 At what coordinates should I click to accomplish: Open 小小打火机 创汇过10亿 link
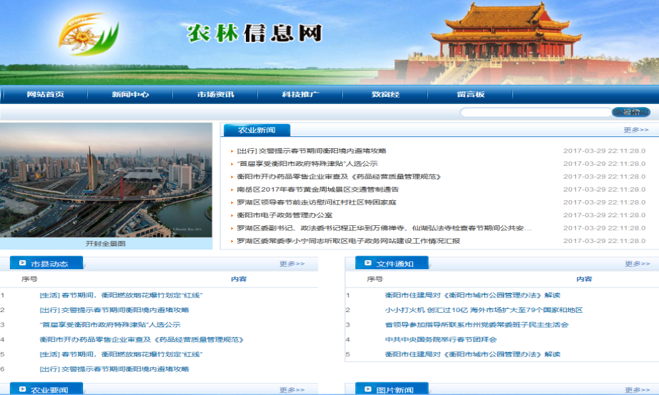[484, 310]
